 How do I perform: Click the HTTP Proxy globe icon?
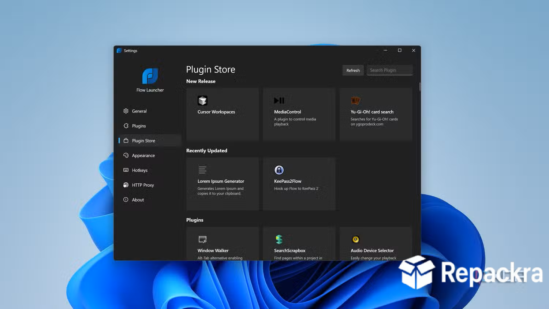[x=126, y=185]
